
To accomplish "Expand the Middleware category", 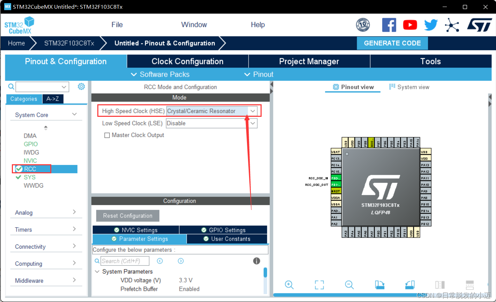I will pos(74,280).
